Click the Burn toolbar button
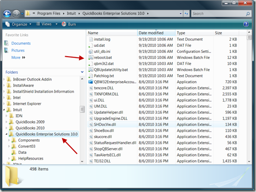Image resolution: width=256 pixels, height=192 pixels. coord(69,24)
